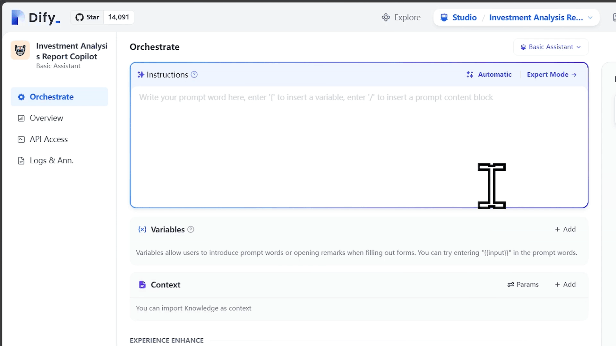Viewport: 616px width, 346px height.
Task: Click the Dify logo
Action: (36, 17)
